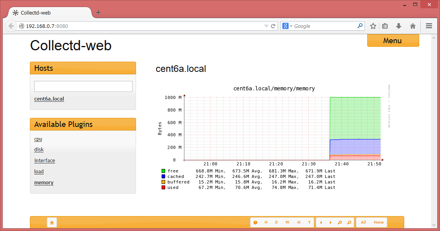Image resolution: width=440 pixels, height=231 pixels.
Task: Open the disk plugin link
Action: tap(39, 150)
